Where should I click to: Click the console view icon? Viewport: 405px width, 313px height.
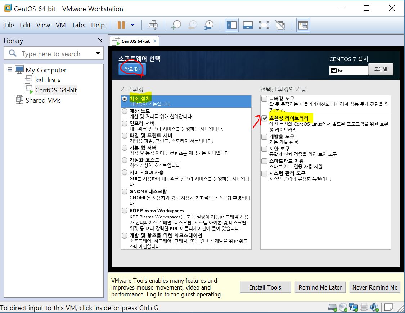(x=303, y=25)
